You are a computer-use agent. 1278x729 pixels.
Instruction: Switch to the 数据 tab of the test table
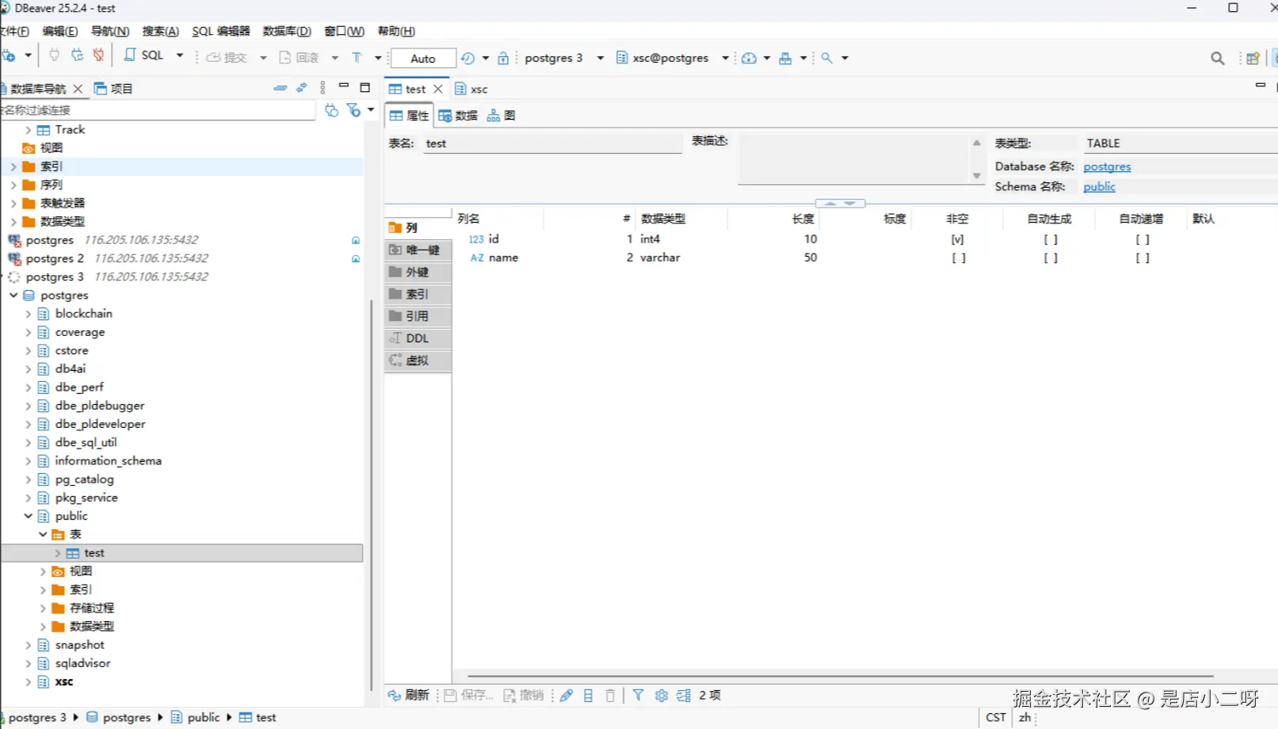[458, 116]
